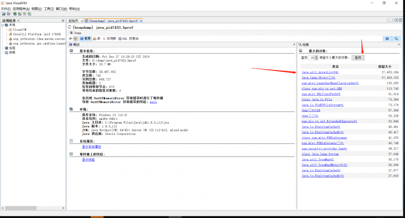Click the 显示系统属性 link

click(x=92, y=147)
